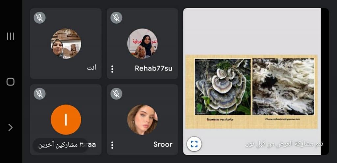The height and width of the screenshot is (163, 337).
Task: Tap the Rehab77su name label
Action: 153,68
